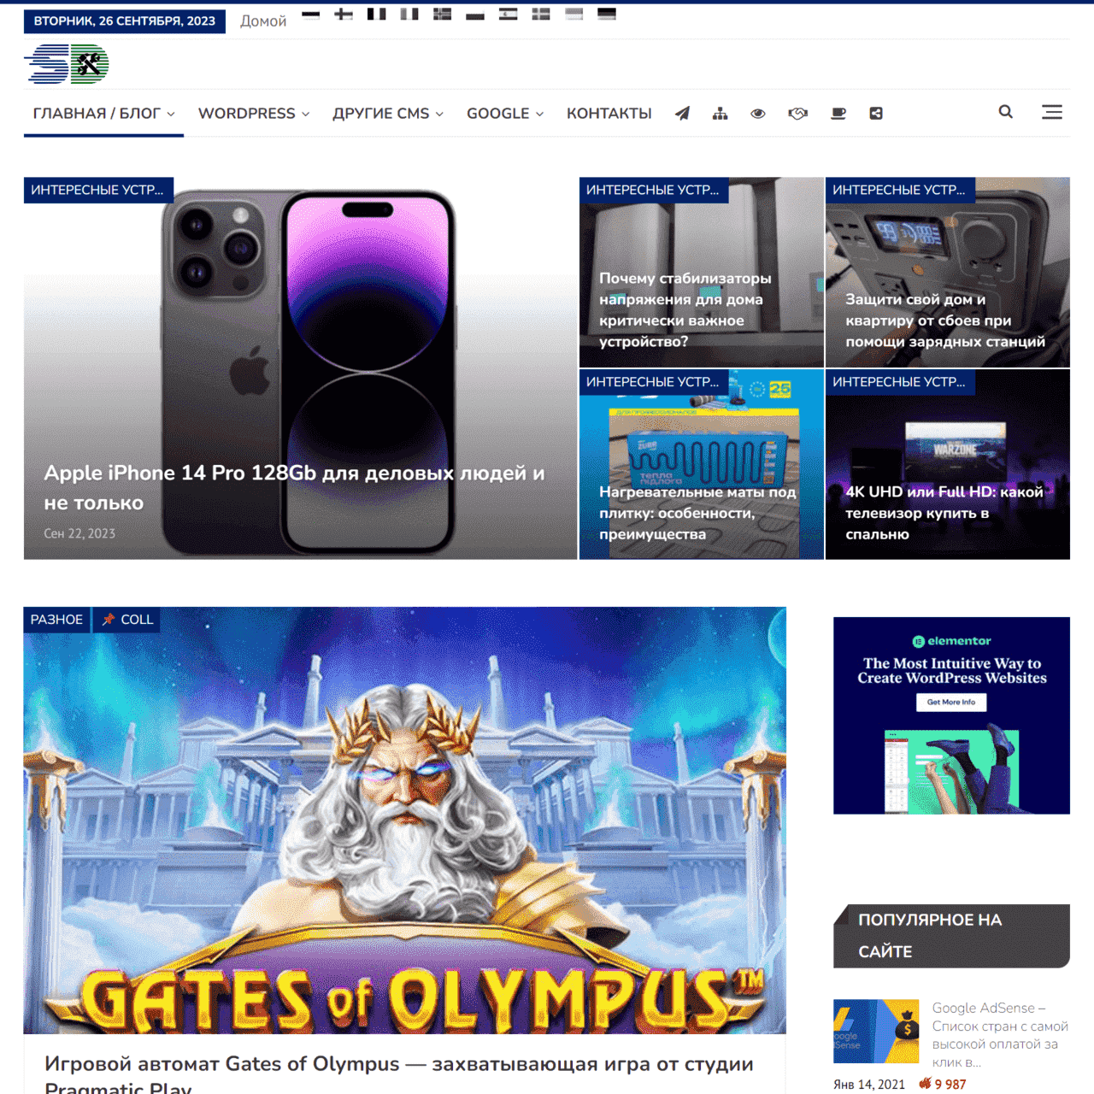
Task: Select the Italian flag next to French
Action: pos(409,14)
